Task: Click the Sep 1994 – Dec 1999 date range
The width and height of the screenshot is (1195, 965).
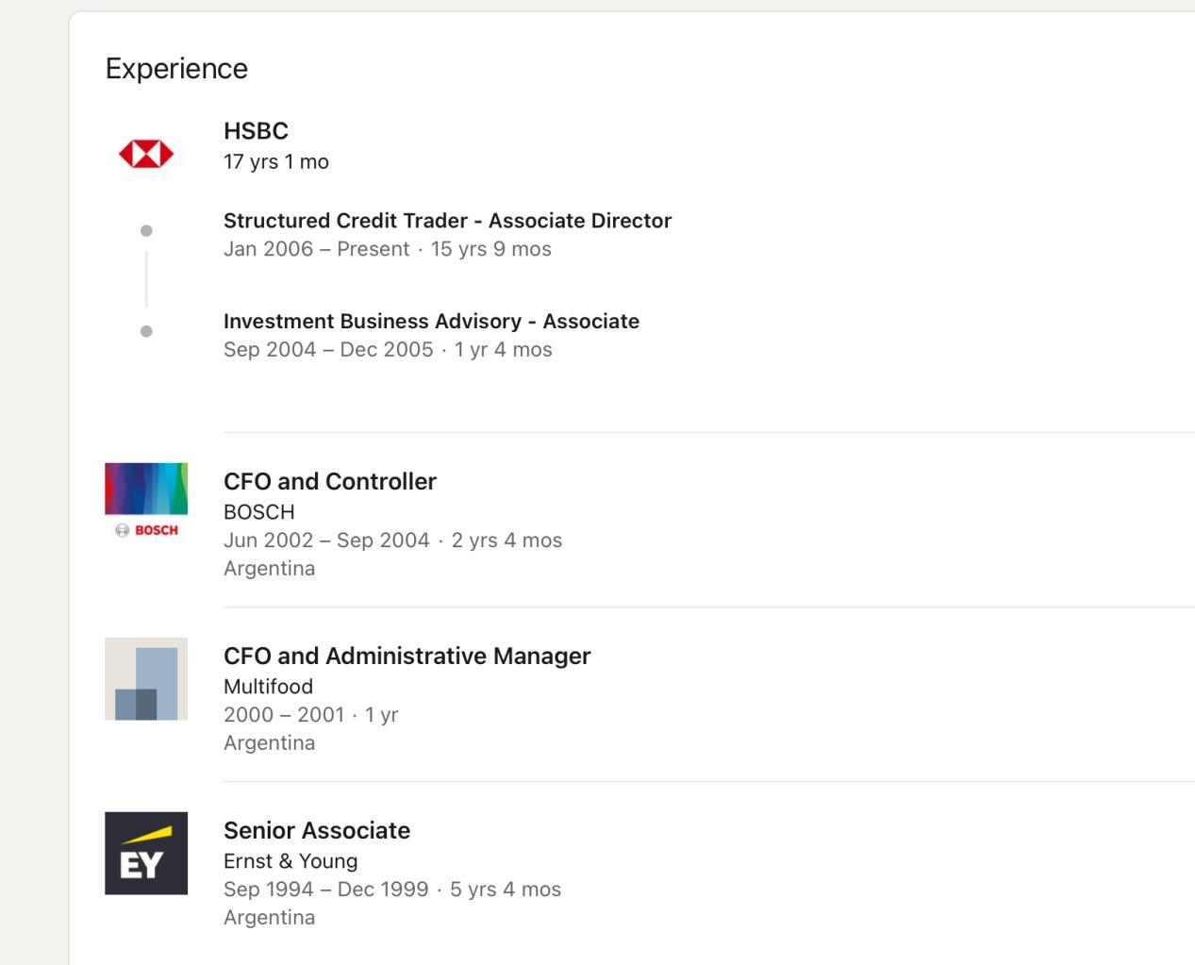Action: (x=325, y=890)
